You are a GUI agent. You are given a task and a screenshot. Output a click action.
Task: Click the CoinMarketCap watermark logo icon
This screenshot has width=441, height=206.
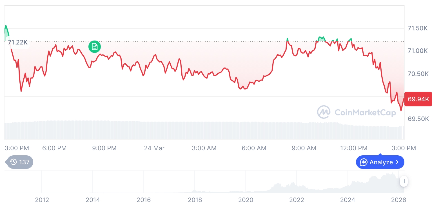[x=324, y=112]
